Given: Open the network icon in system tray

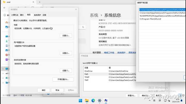Looking at the screenshot, I should 165,101.
